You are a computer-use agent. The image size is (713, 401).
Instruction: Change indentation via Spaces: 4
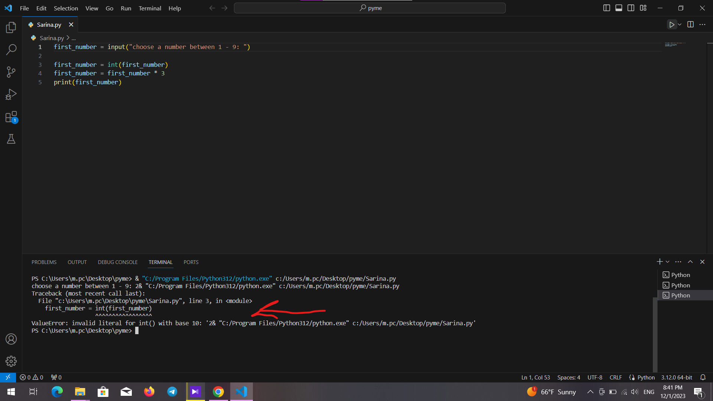(569, 377)
